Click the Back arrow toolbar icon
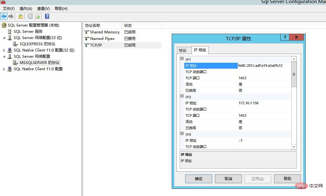Image resolution: width=326 pixels, height=196 pixels. tap(4, 16)
